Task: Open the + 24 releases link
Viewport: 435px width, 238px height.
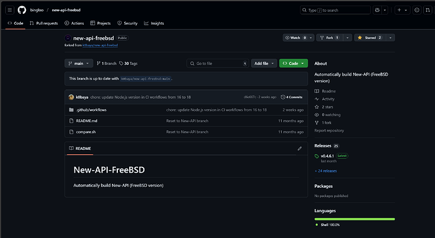Action: [x=326, y=171]
